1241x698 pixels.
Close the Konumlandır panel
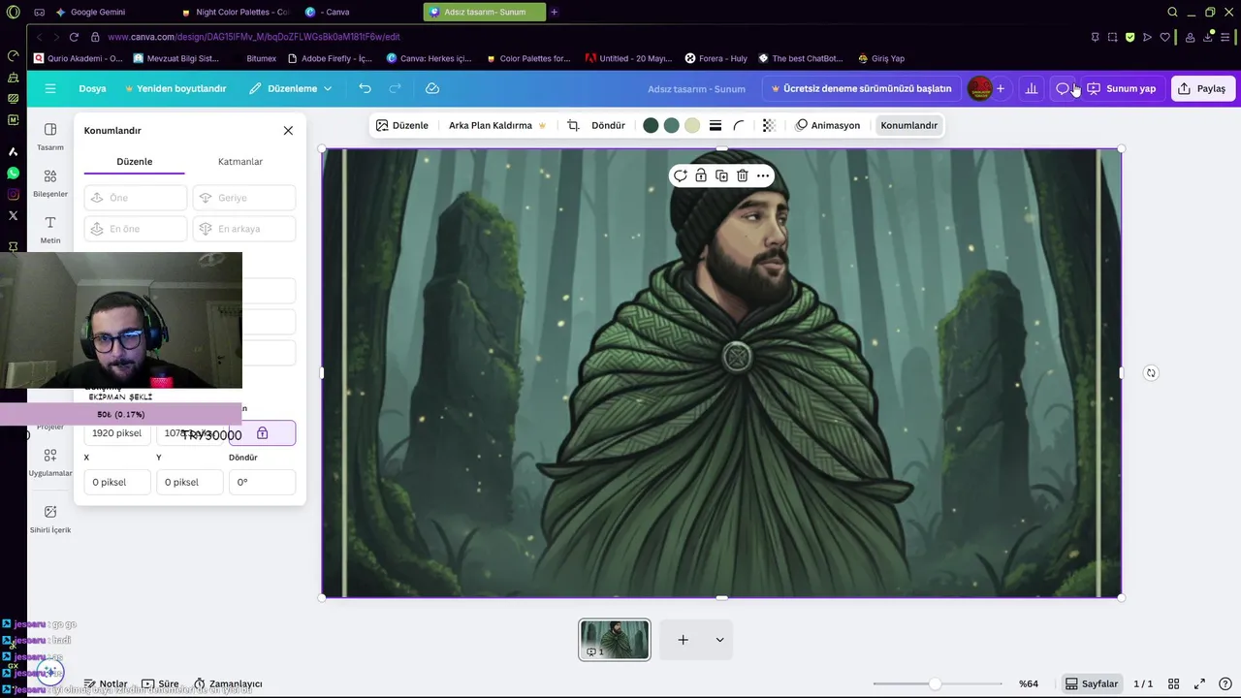click(288, 130)
